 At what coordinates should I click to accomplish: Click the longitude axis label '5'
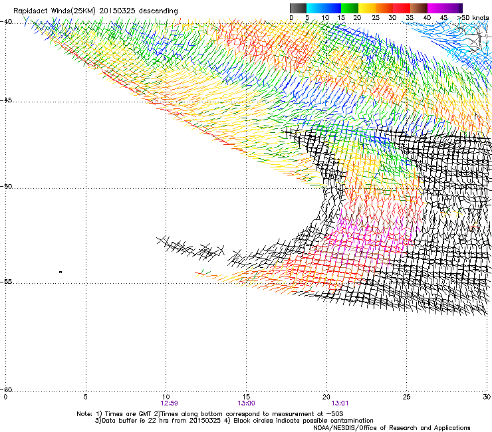(x=85, y=397)
